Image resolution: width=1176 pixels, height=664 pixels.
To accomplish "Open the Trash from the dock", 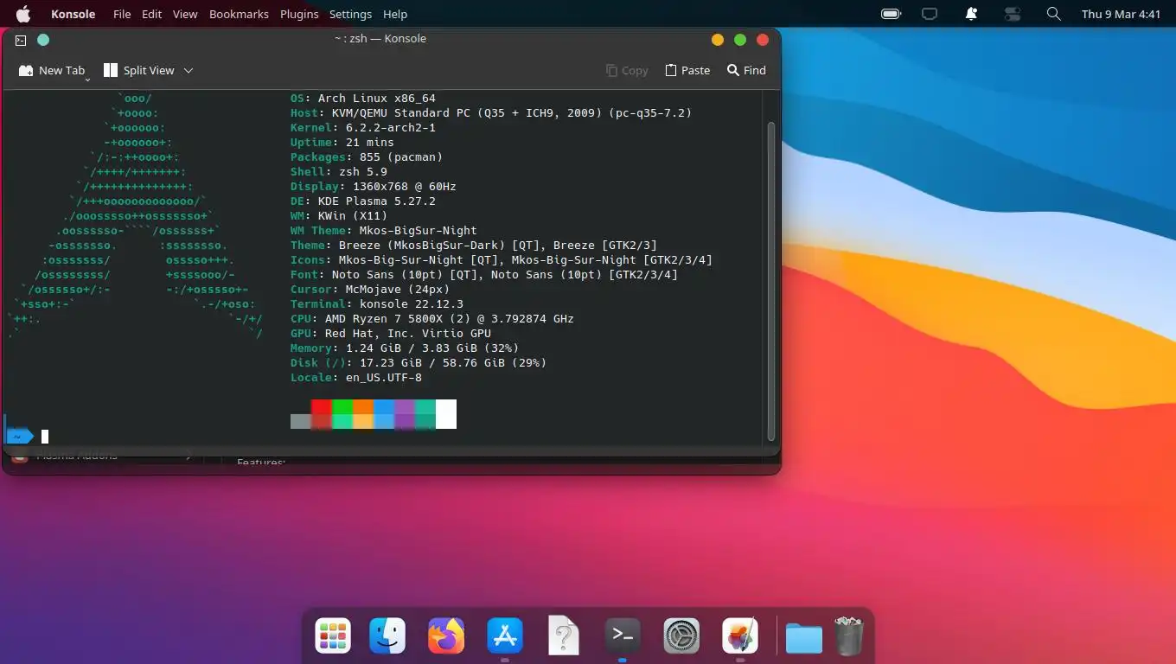I will click(x=849, y=636).
